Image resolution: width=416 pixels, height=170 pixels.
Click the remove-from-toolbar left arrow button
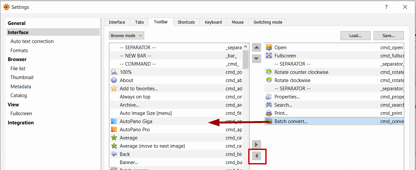click(257, 156)
